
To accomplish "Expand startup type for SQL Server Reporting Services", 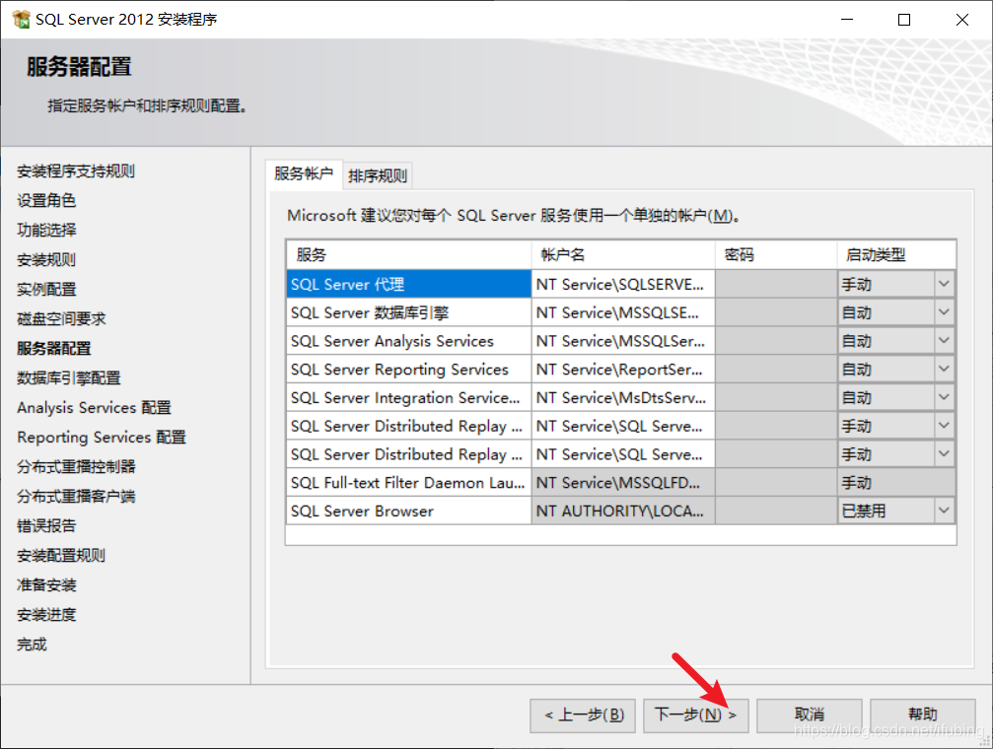I will tap(944, 369).
